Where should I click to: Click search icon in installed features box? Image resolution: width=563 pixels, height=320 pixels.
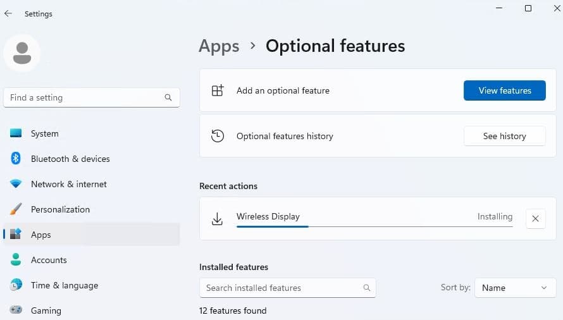pos(367,288)
